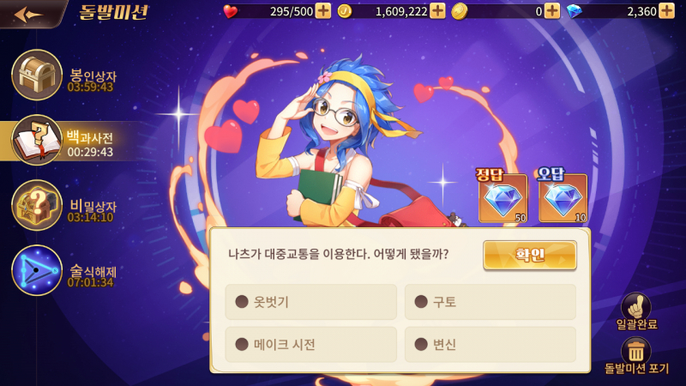This screenshot has height=386, width=686.
Task: Add medal currency with the plus button
Action: pos(552,11)
